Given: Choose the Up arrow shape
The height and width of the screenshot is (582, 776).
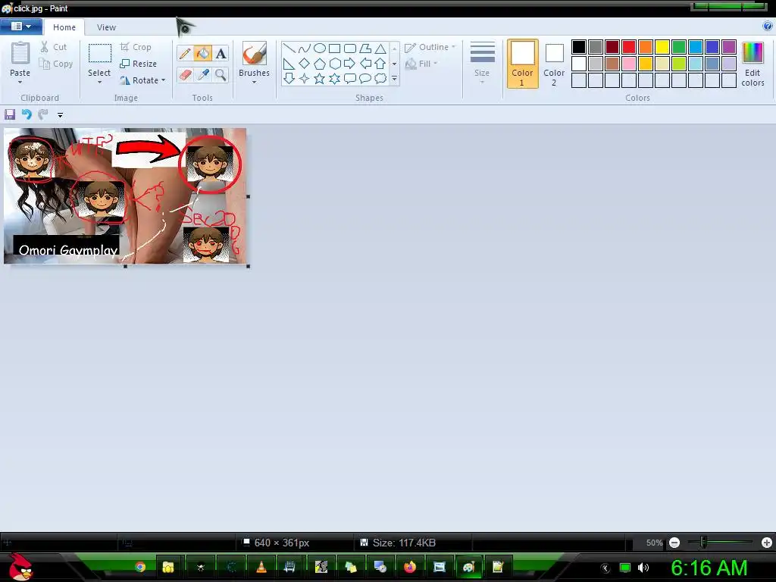Looking at the screenshot, I should click(380, 64).
